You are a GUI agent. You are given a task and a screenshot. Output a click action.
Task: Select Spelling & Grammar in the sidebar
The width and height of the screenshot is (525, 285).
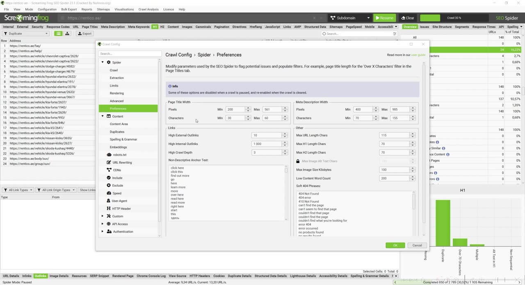click(x=123, y=139)
